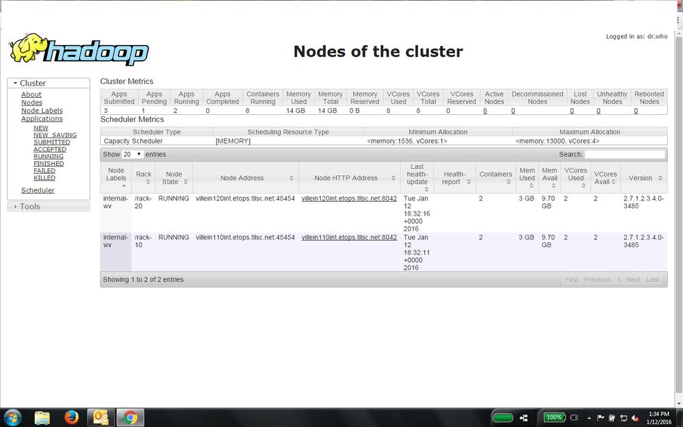Viewport: 683px width, 427px height.
Task: Open the Scheduler page from sidebar
Action: pyautogui.click(x=38, y=190)
